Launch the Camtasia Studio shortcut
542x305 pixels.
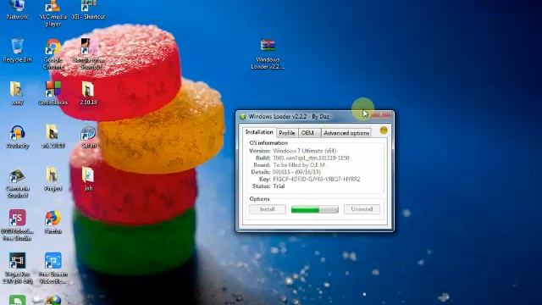(x=17, y=183)
